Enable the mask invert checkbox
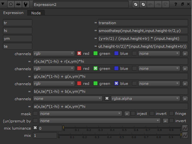The height and width of the screenshot is (144, 192). [x=152, y=113]
